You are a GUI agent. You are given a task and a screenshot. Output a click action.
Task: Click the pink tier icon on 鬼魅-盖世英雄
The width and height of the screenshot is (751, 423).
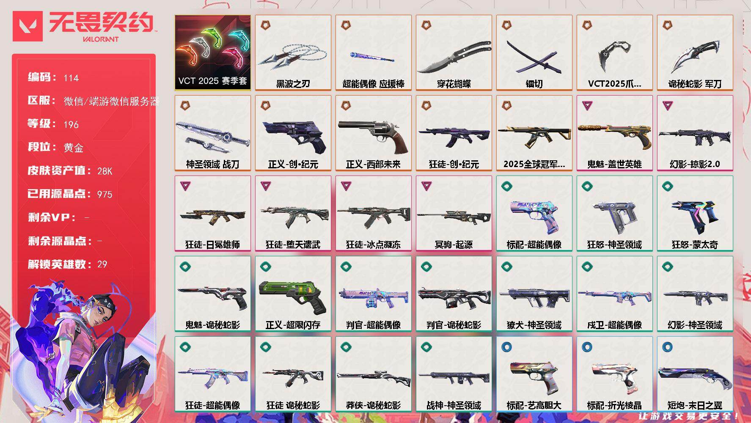click(x=587, y=105)
